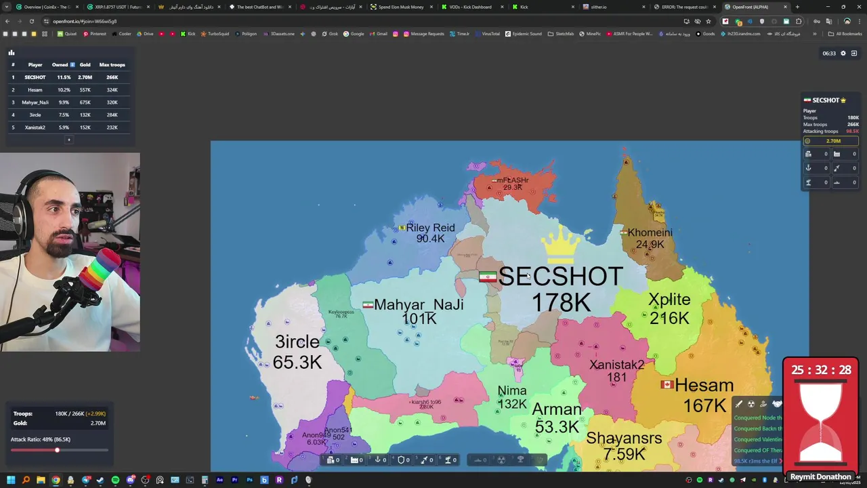Click the 2.70M gold box in the player panel

(x=830, y=141)
